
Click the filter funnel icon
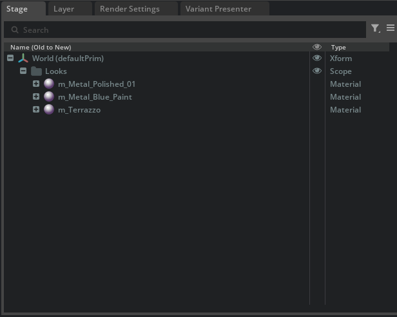[375, 28]
